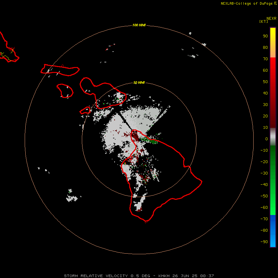Click the yellow top segment of the color bar

[273, 43]
